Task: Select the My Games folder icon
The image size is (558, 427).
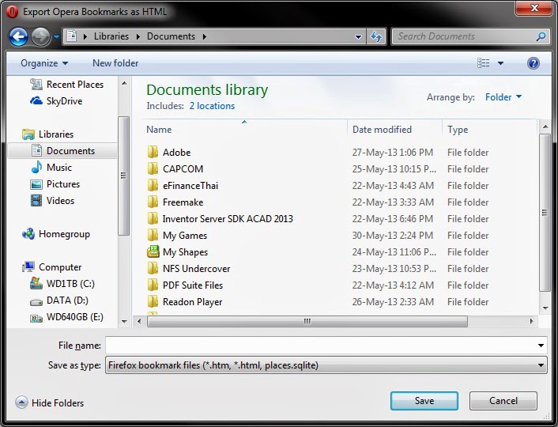Action: pos(153,235)
